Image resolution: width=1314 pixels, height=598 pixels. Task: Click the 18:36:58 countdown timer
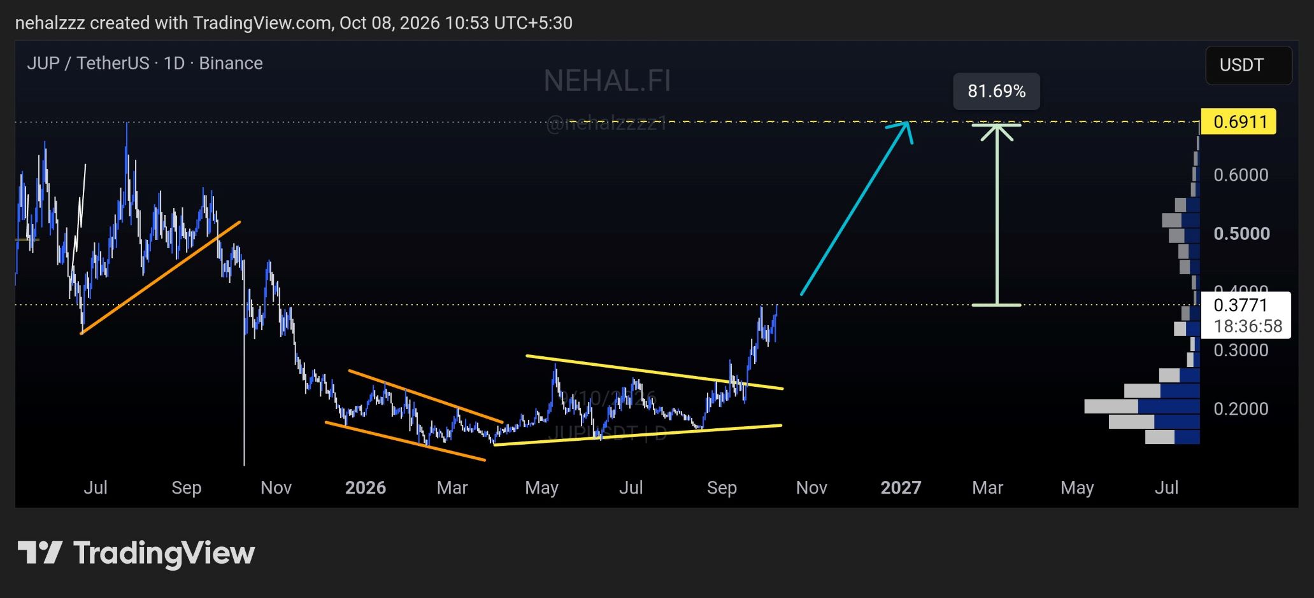1248,326
